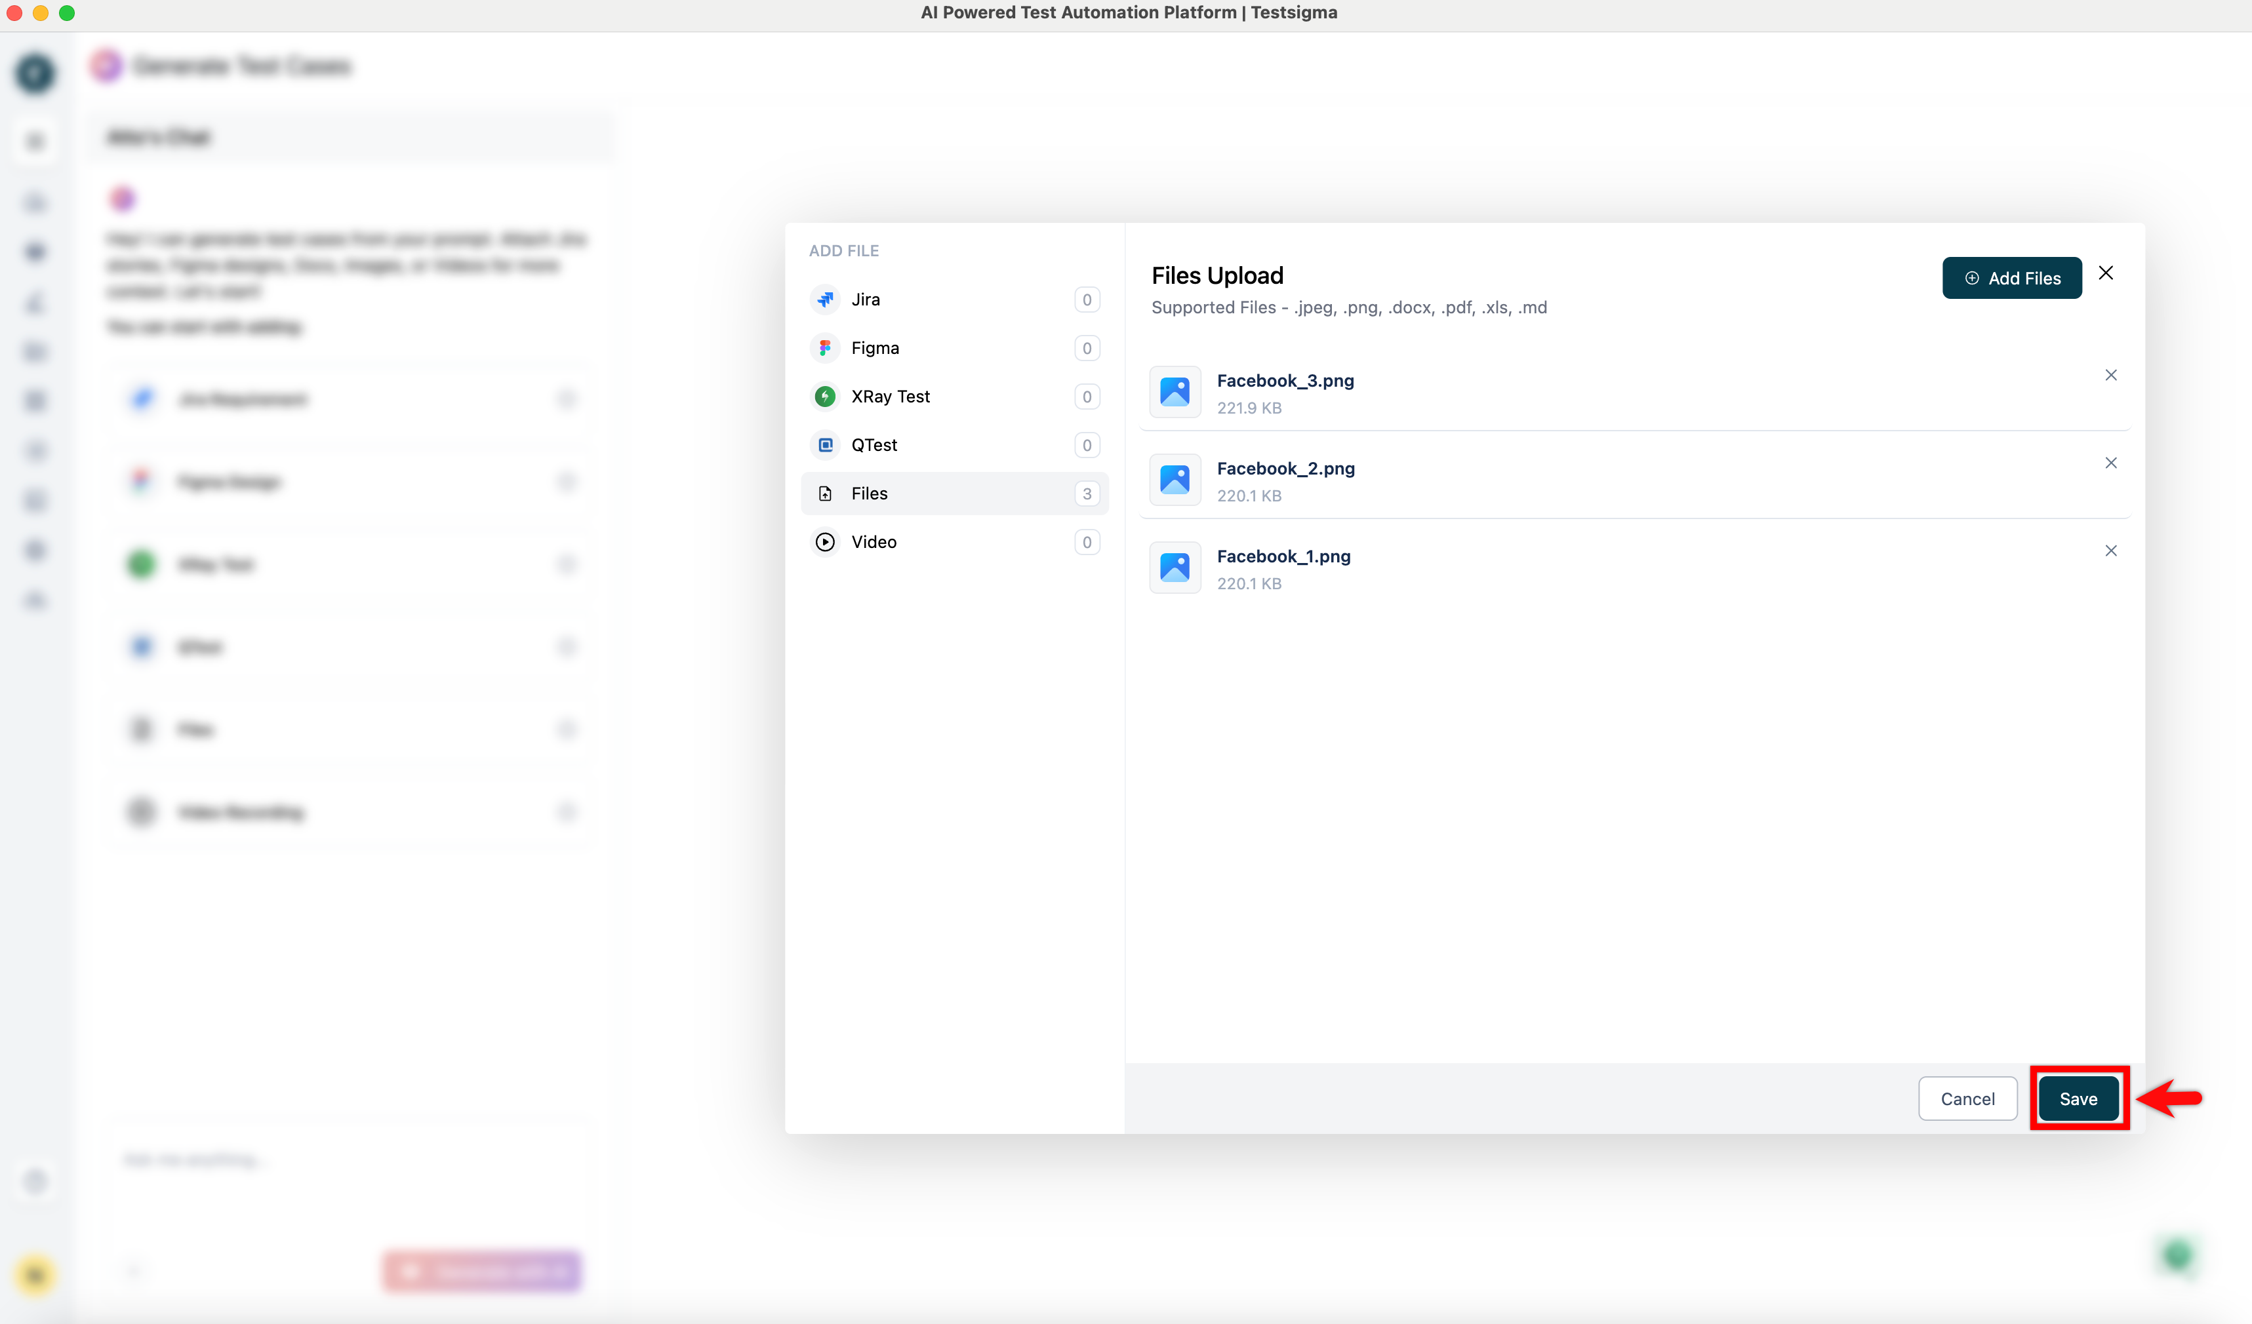2252x1324 pixels.
Task: Click the Facebook_1.png image thumbnail
Action: click(x=1175, y=568)
